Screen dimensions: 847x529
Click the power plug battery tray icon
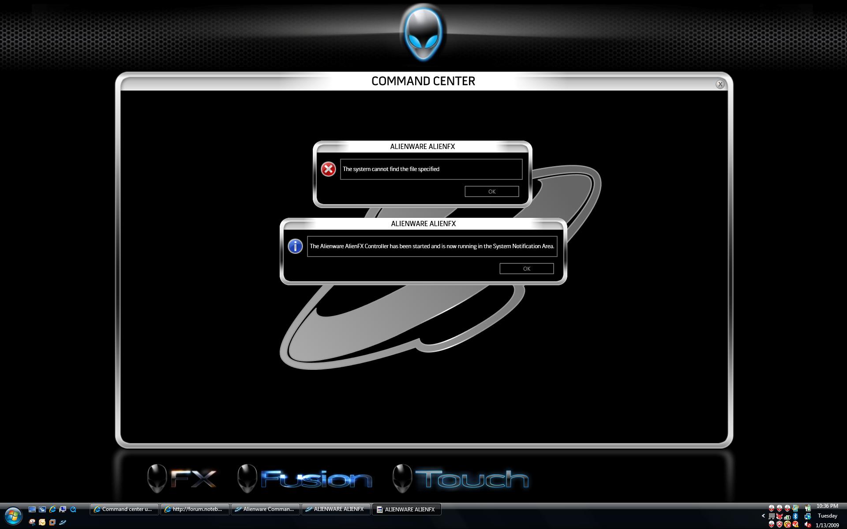click(808, 508)
